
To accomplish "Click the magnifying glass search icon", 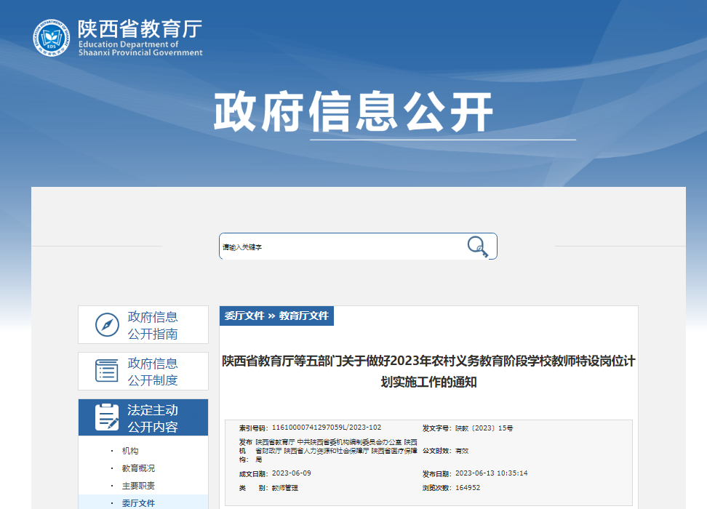I will tap(477, 247).
